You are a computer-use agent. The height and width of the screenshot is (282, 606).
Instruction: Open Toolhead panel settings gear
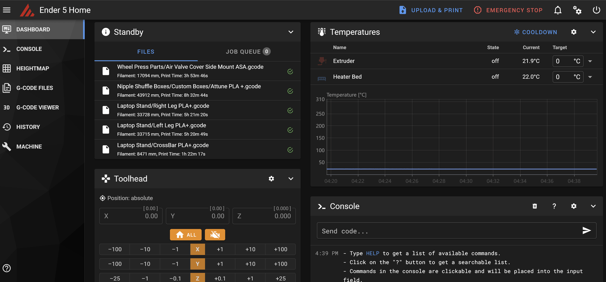tap(271, 179)
